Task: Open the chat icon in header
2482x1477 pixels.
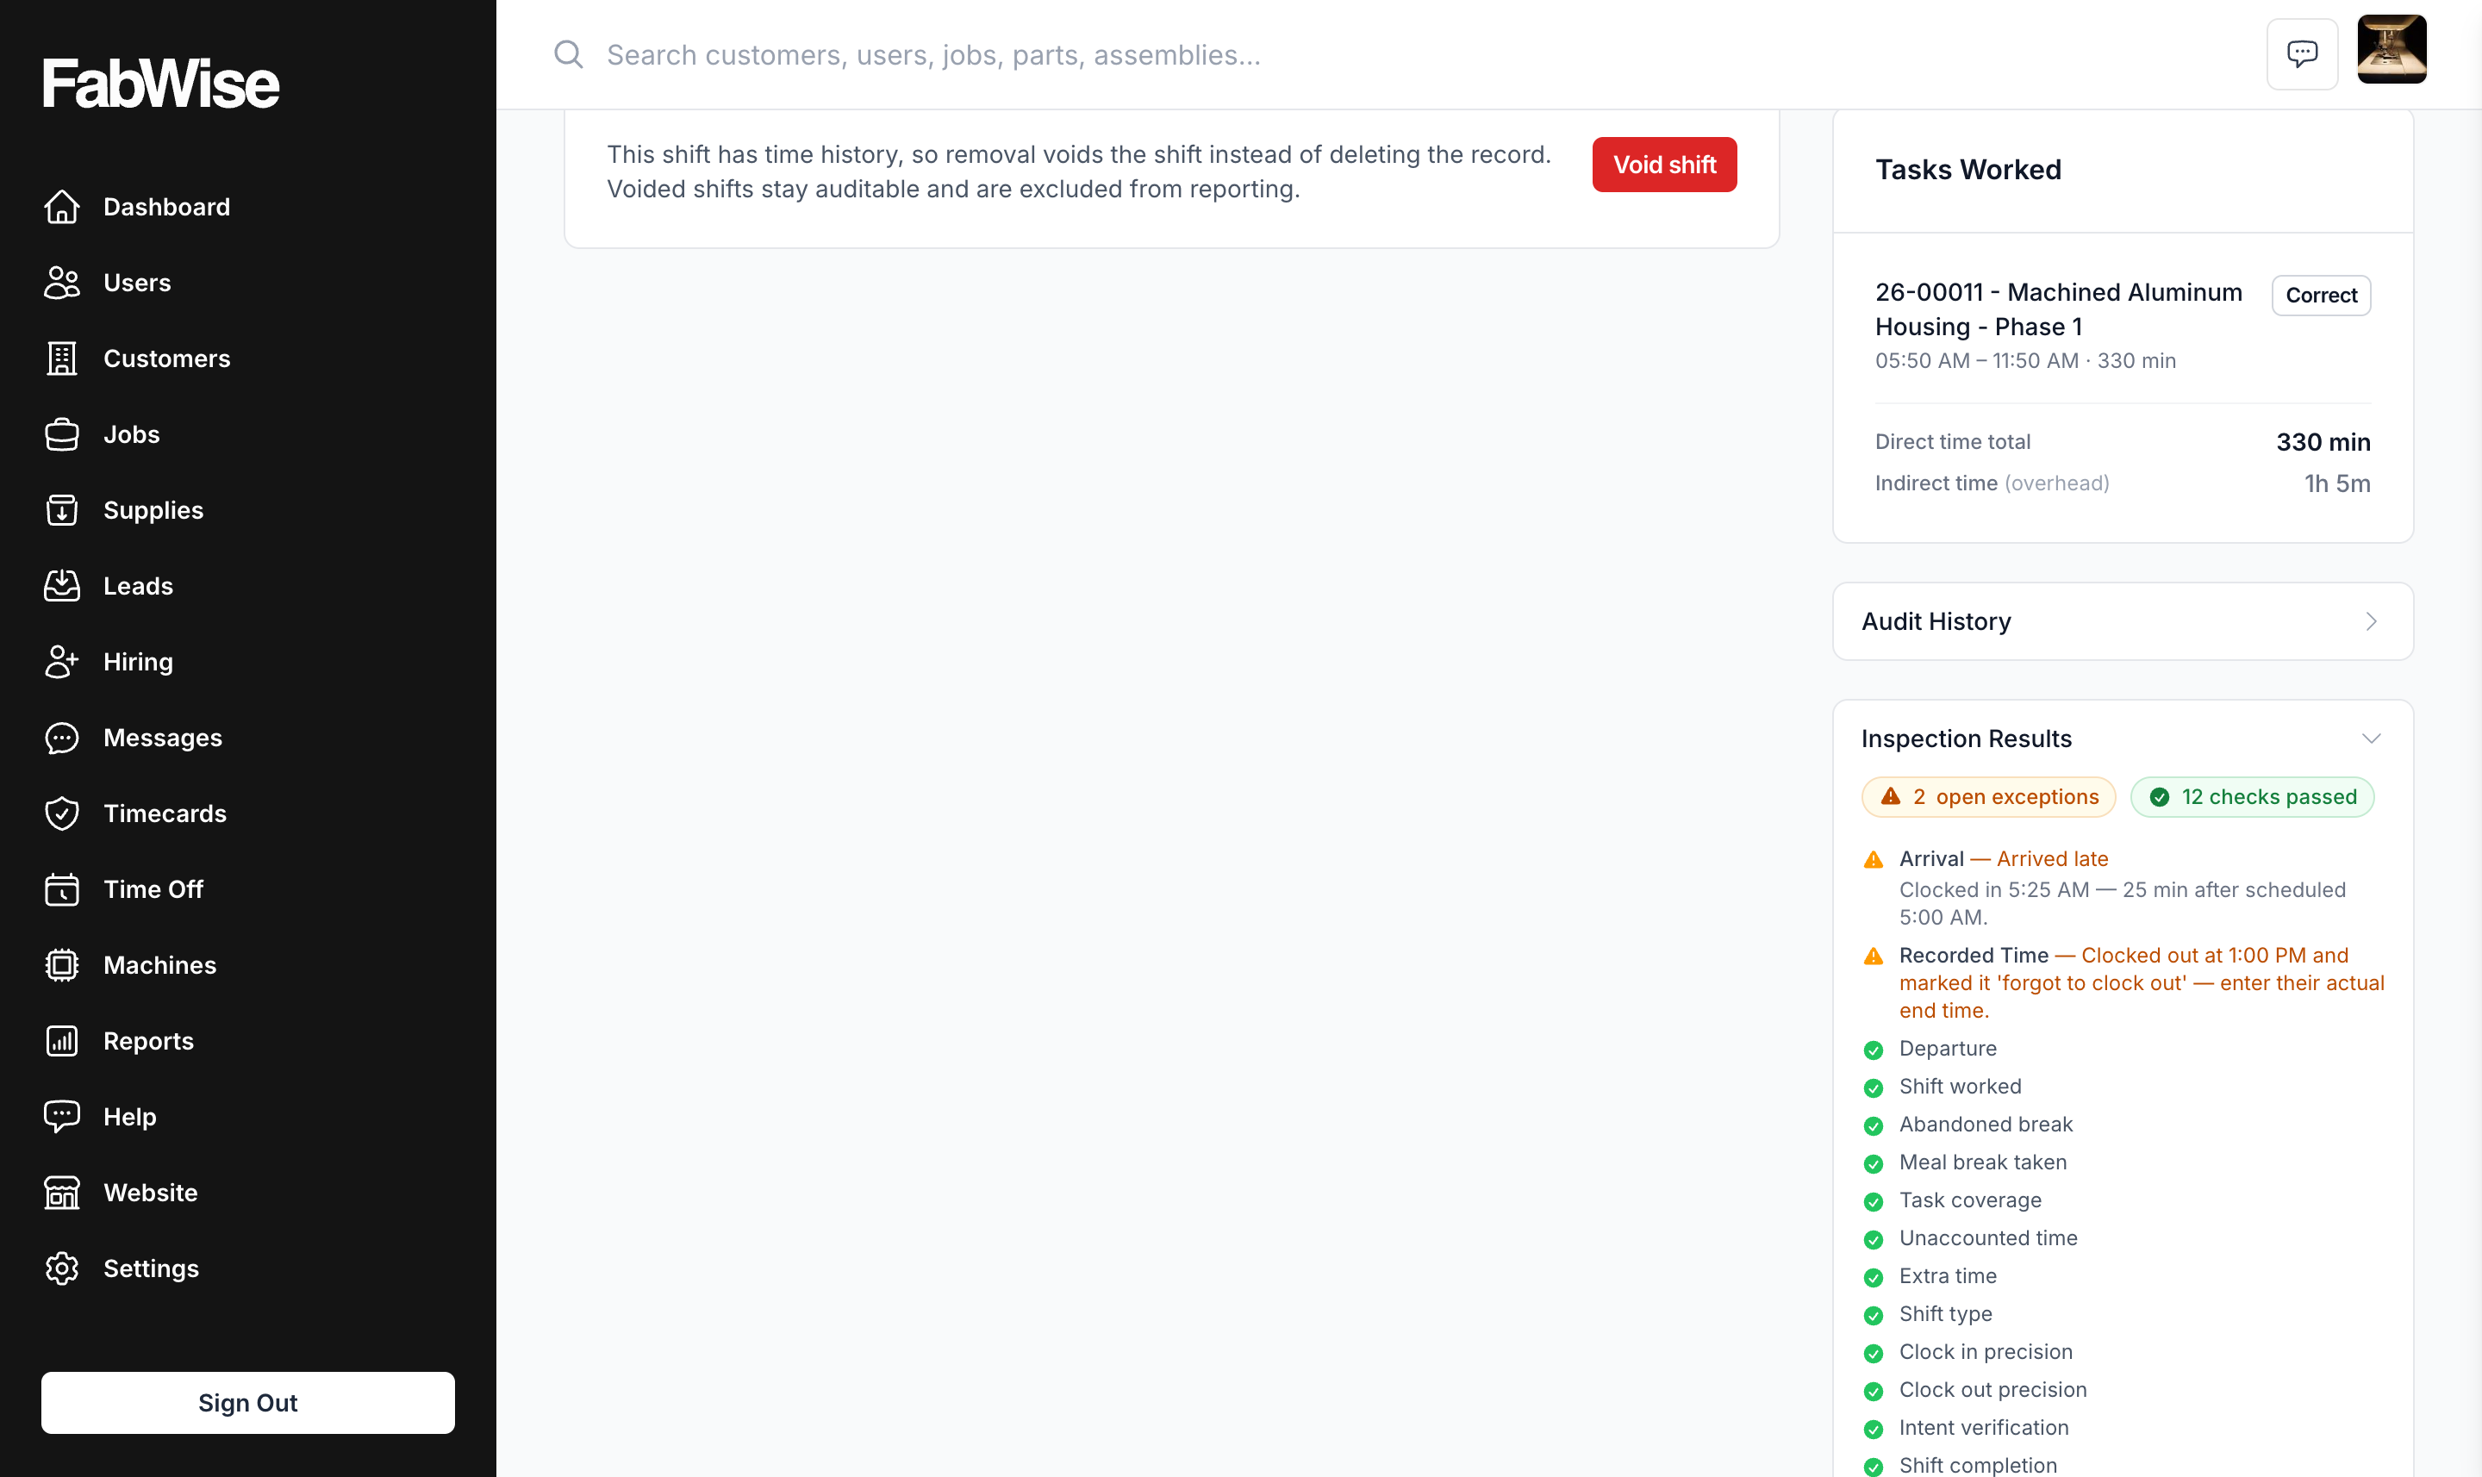Action: tap(2302, 53)
